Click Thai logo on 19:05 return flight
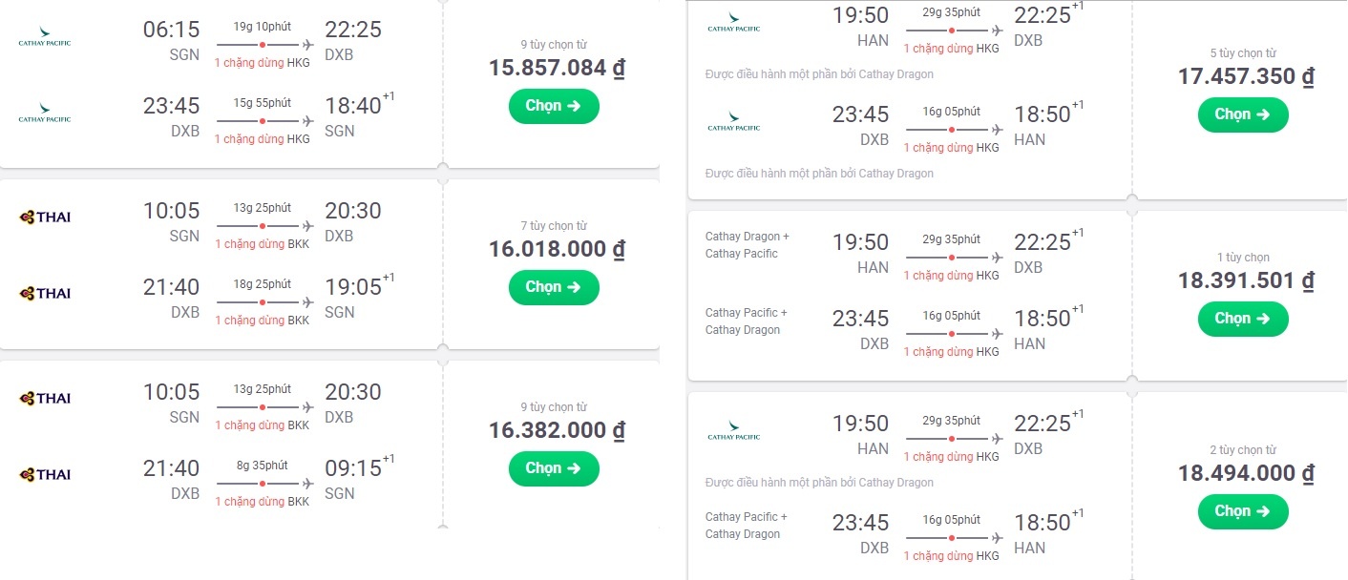 pos(44,293)
